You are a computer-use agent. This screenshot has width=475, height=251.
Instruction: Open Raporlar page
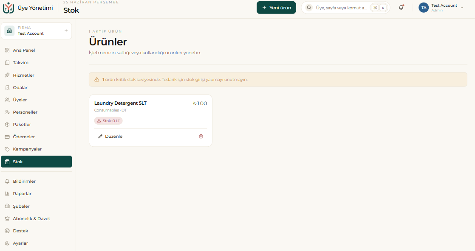pyautogui.click(x=37, y=193)
